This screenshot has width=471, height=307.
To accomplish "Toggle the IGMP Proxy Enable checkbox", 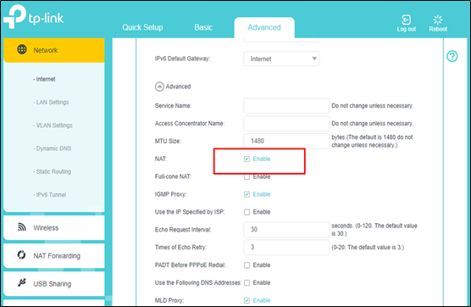I will tap(247, 194).
